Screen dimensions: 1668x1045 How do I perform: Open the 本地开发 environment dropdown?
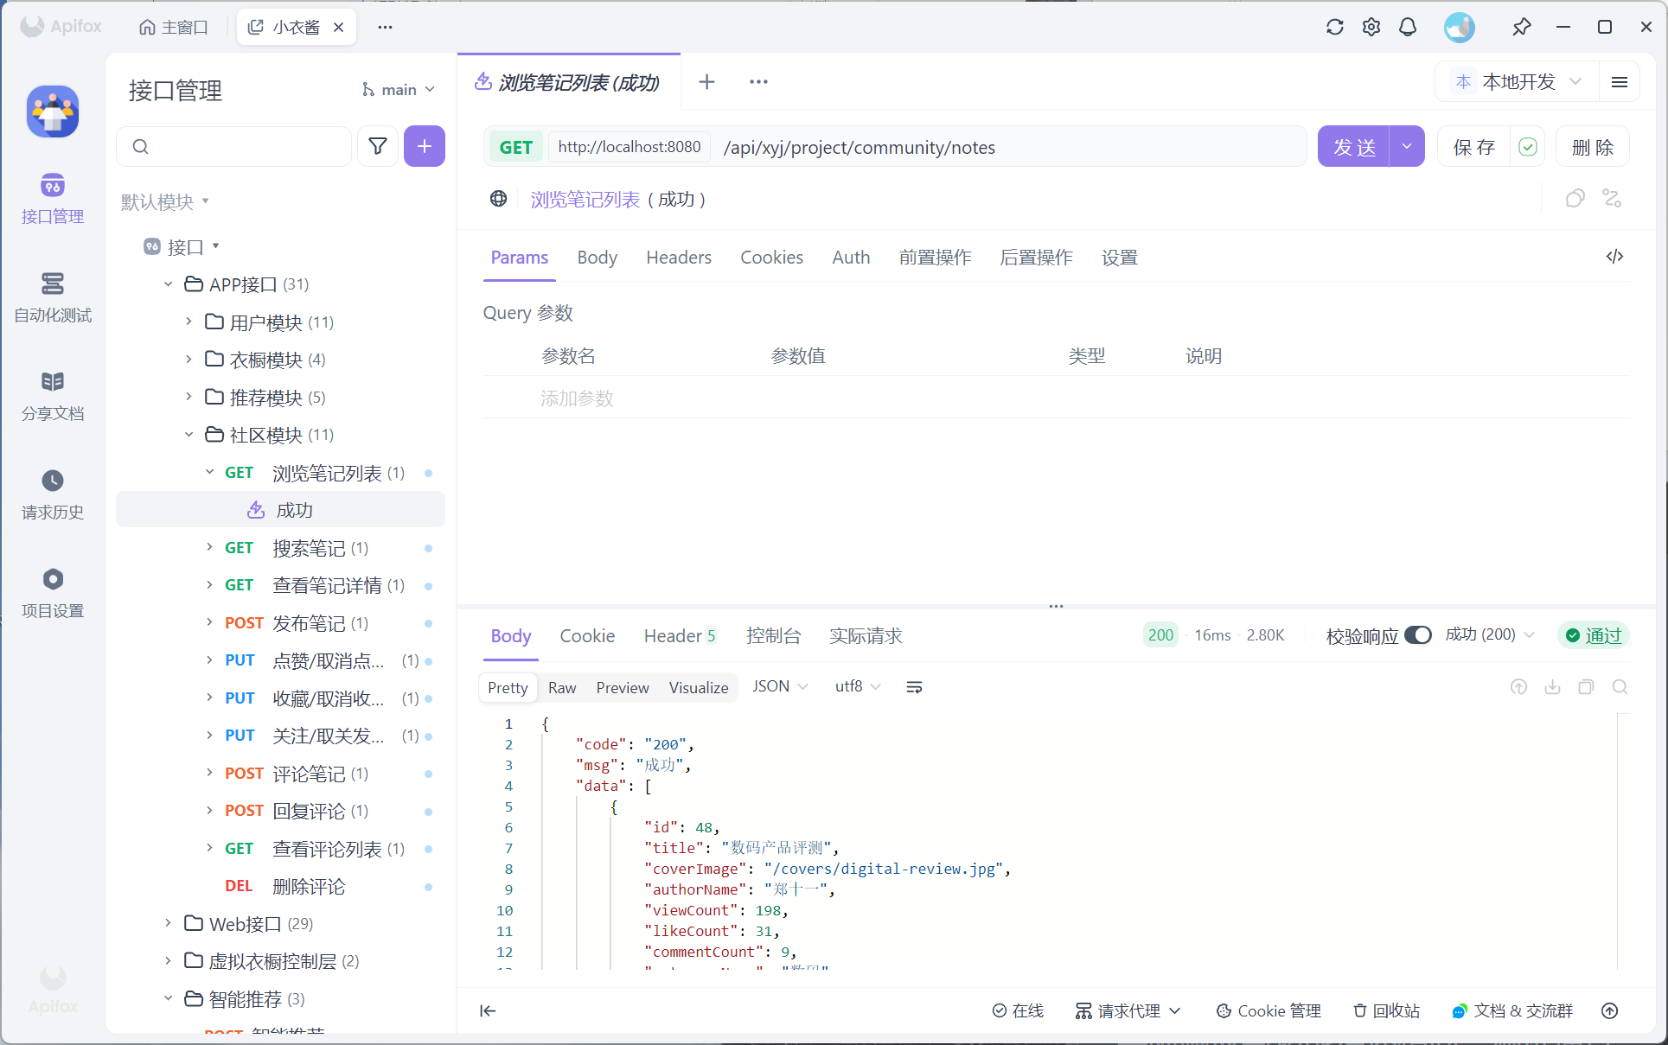pos(1519,82)
